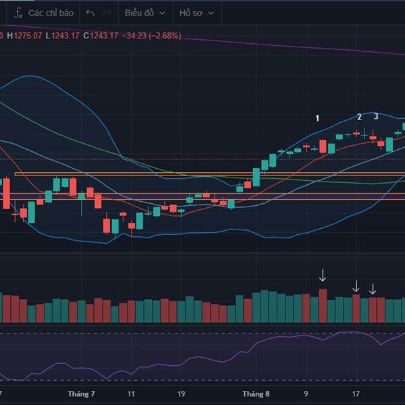
Task: Click the 17 date label on the time axis
Action: pos(356,394)
